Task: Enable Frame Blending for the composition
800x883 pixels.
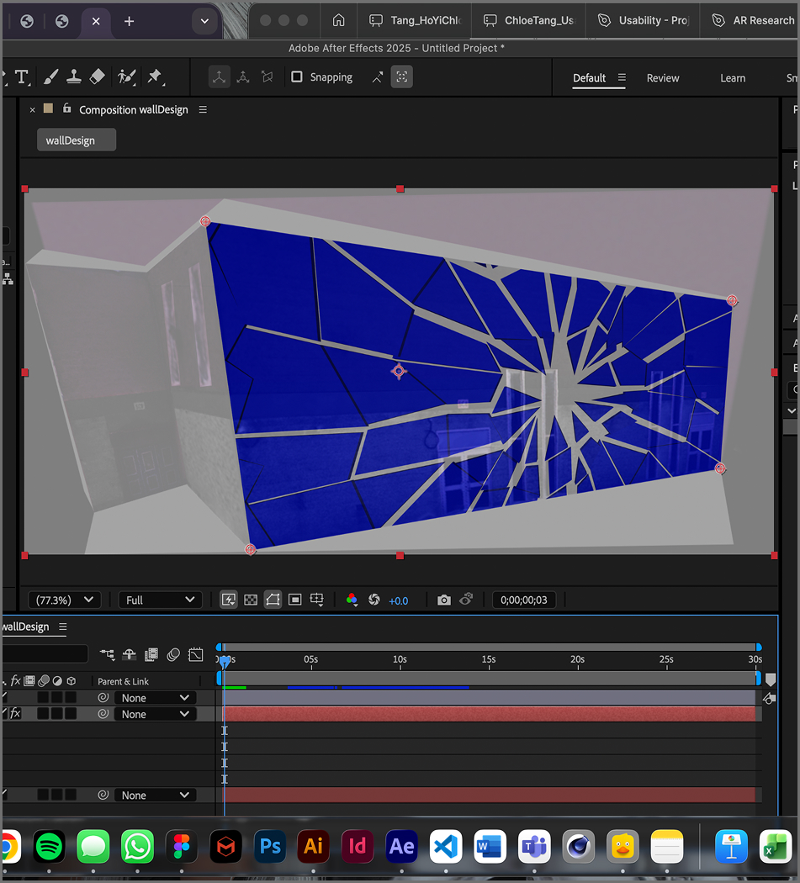Action: click(151, 654)
